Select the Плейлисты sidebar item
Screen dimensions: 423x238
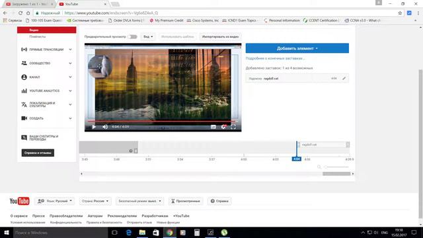click(x=38, y=37)
